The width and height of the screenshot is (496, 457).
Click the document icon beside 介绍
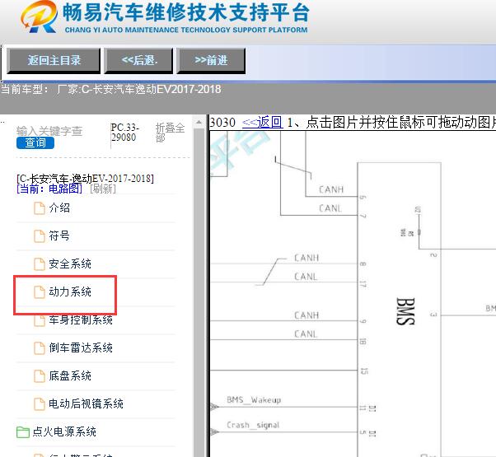(x=40, y=208)
